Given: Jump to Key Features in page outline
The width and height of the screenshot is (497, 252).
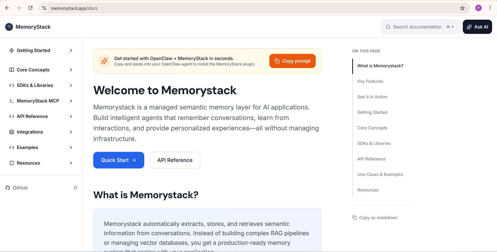Looking at the screenshot, I should click(370, 81).
